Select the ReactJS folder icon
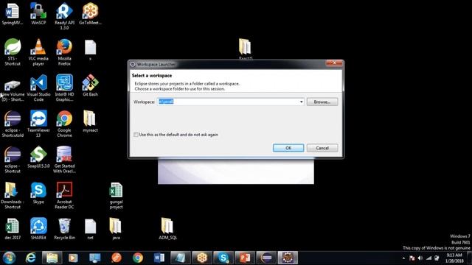This screenshot has height=265, width=472. 245,49
